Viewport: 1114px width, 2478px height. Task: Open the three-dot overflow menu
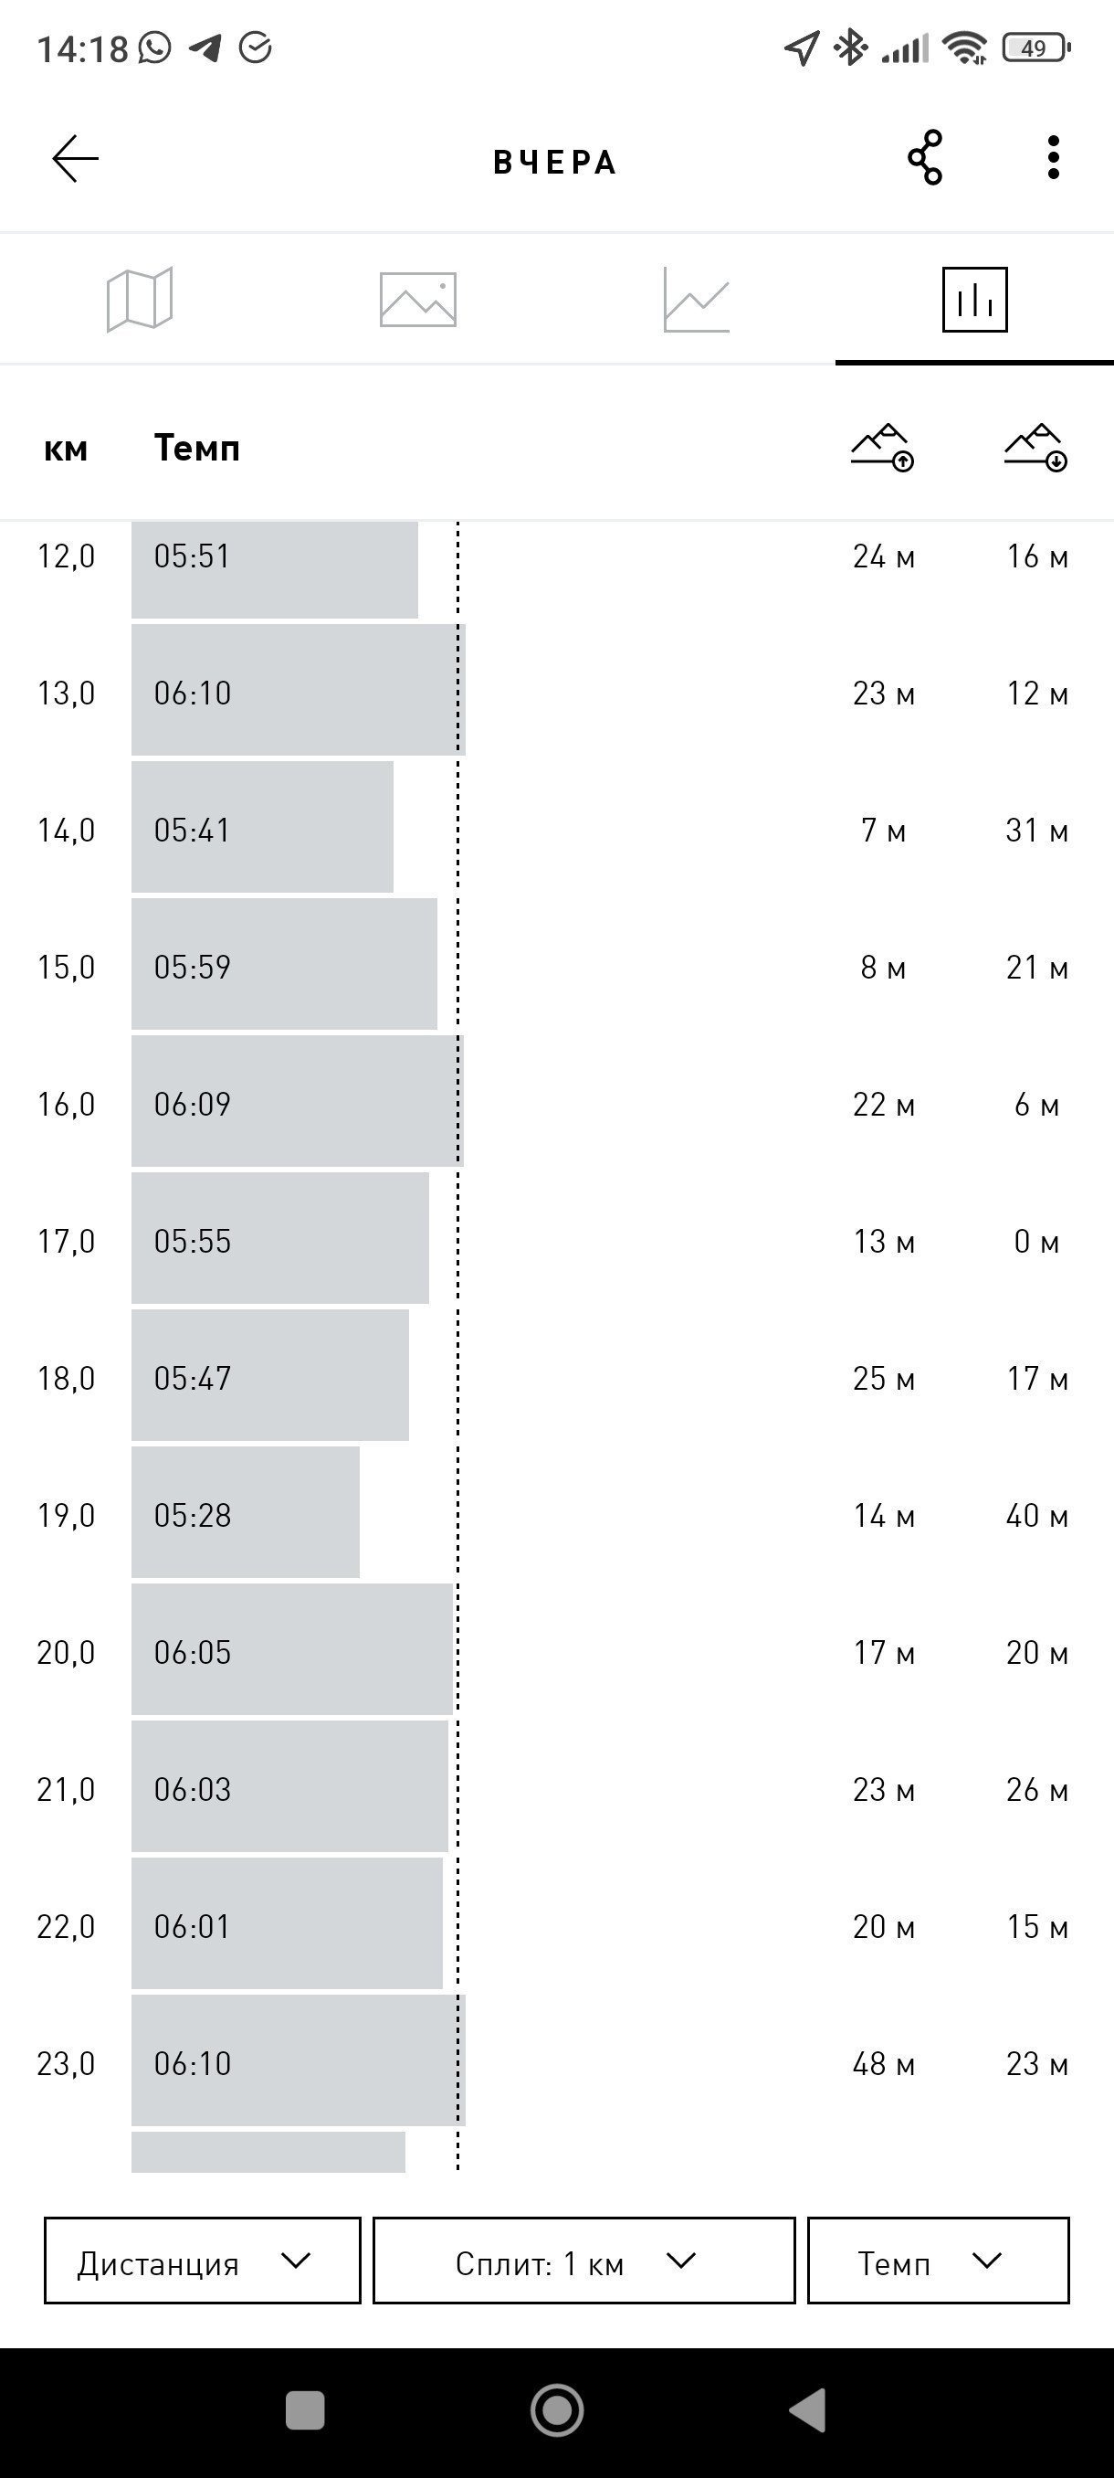[x=1054, y=158]
